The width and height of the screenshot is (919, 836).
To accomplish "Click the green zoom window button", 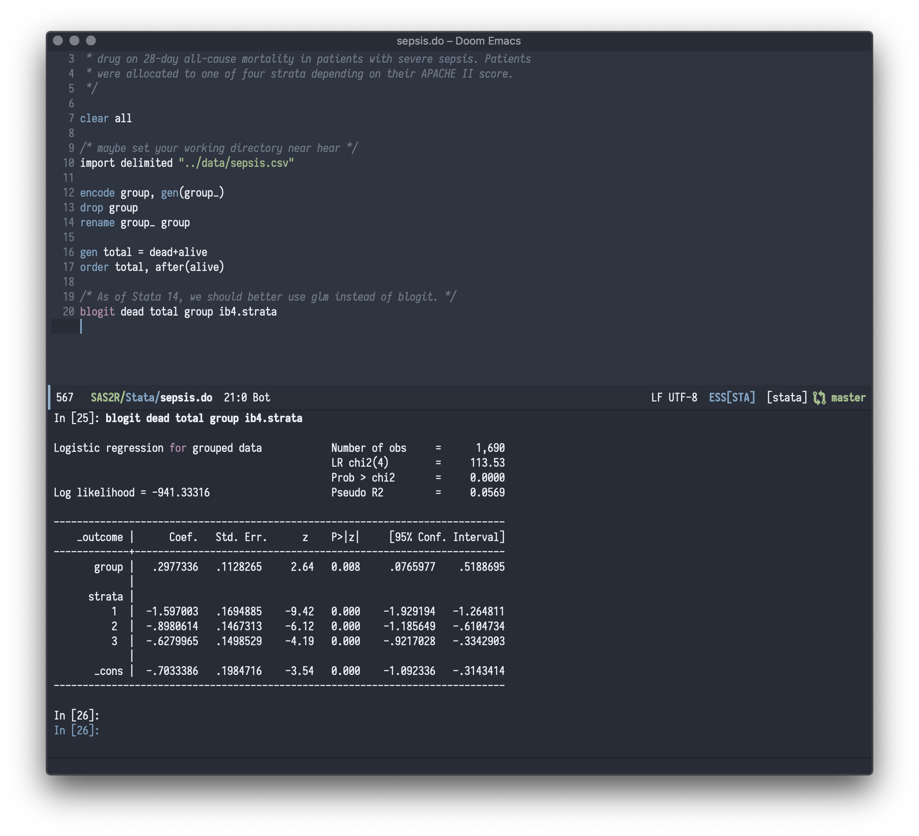I will click(91, 40).
